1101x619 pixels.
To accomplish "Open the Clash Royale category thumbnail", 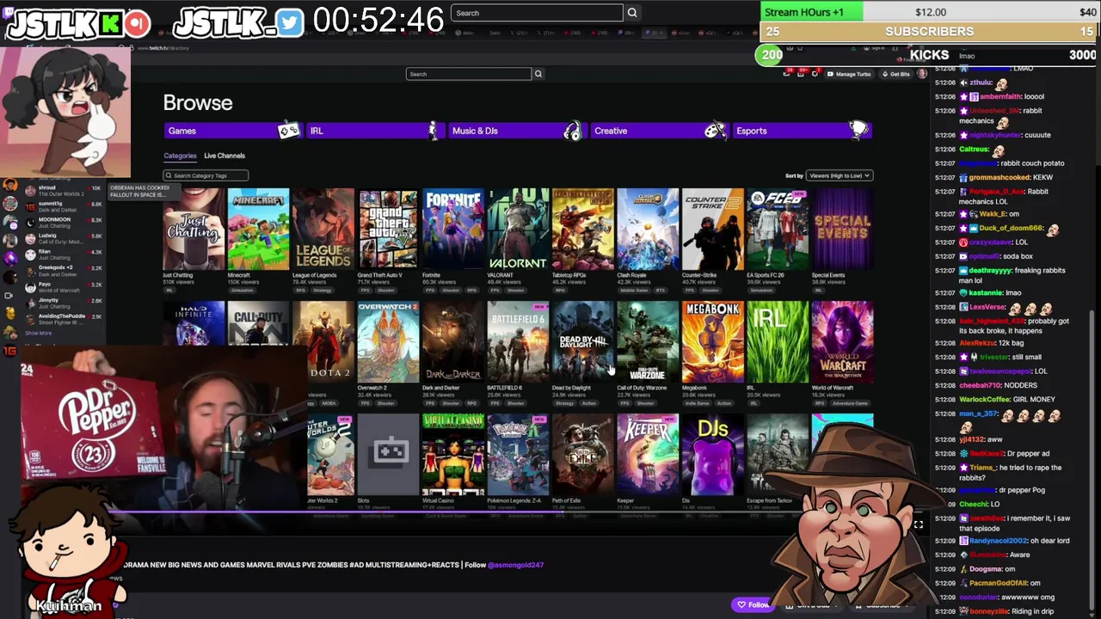I will point(648,230).
